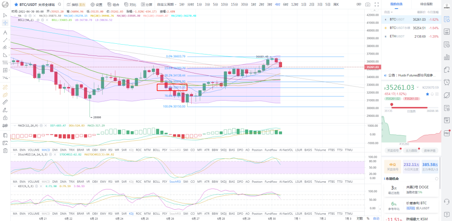Open the watchlist star icon in right sidebar

pos(447,19)
